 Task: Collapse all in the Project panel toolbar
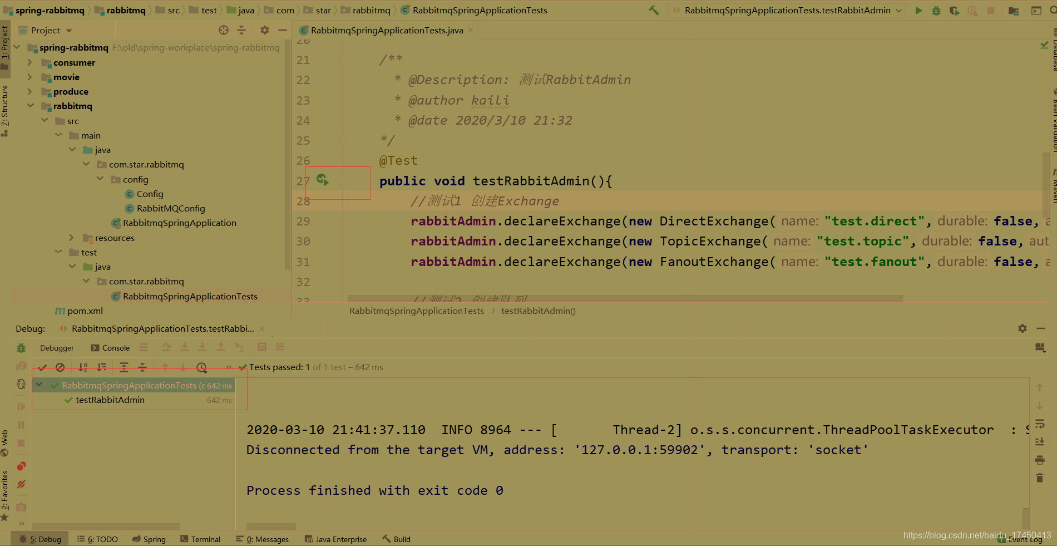pyautogui.click(x=241, y=30)
